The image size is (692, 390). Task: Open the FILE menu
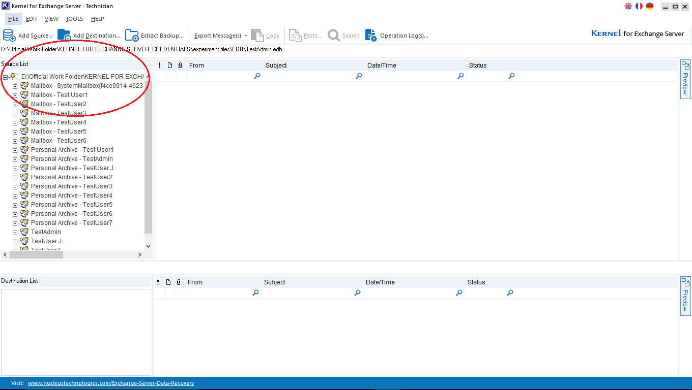point(13,19)
